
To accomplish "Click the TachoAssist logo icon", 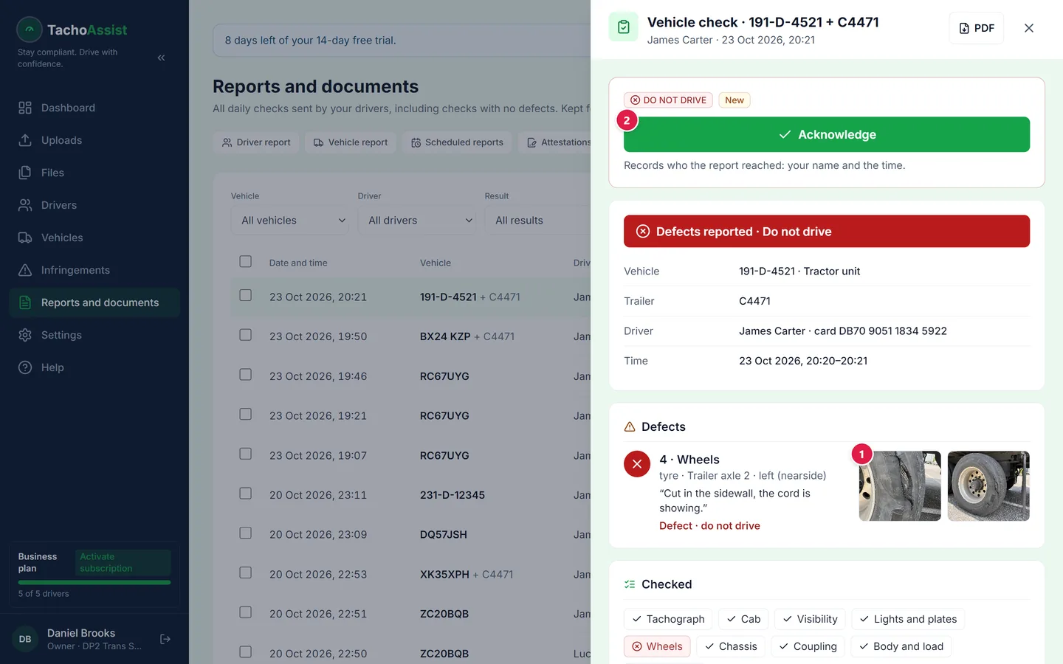I will pyautogui.click(x=30, y=30).
